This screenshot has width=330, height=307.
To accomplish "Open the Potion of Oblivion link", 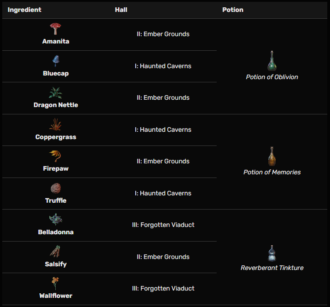I will pos(272,77).
